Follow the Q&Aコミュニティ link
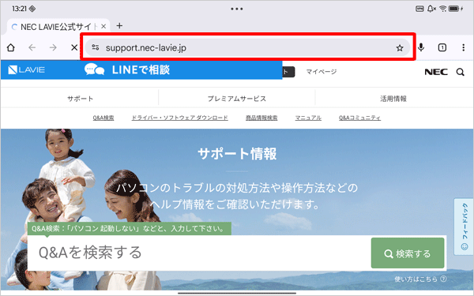This screenshot has height=296, width=474. pos(359,118)
